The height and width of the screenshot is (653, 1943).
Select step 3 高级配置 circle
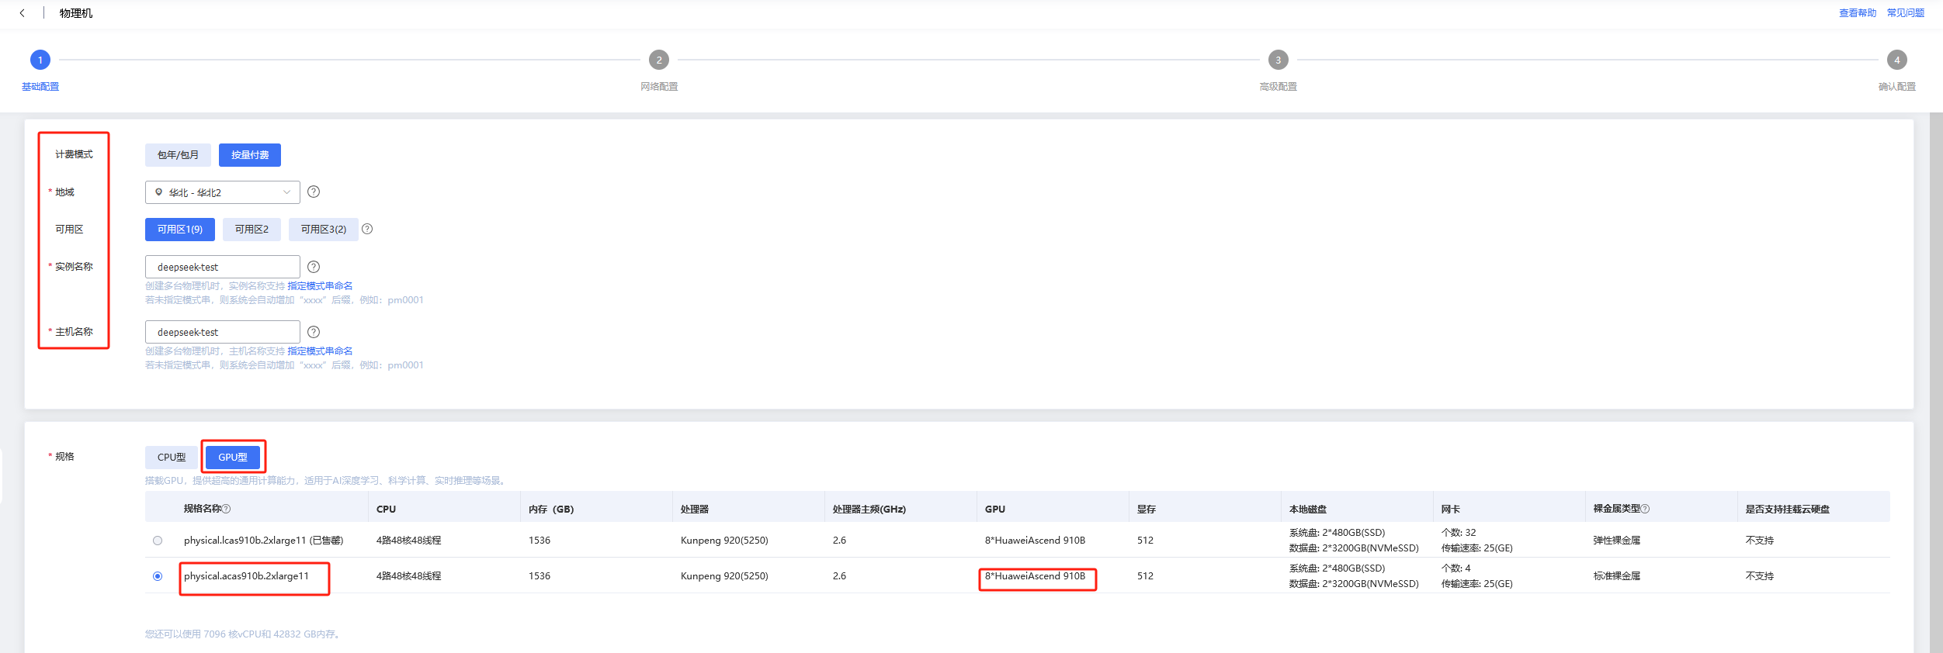click(x=1279, y=60)
